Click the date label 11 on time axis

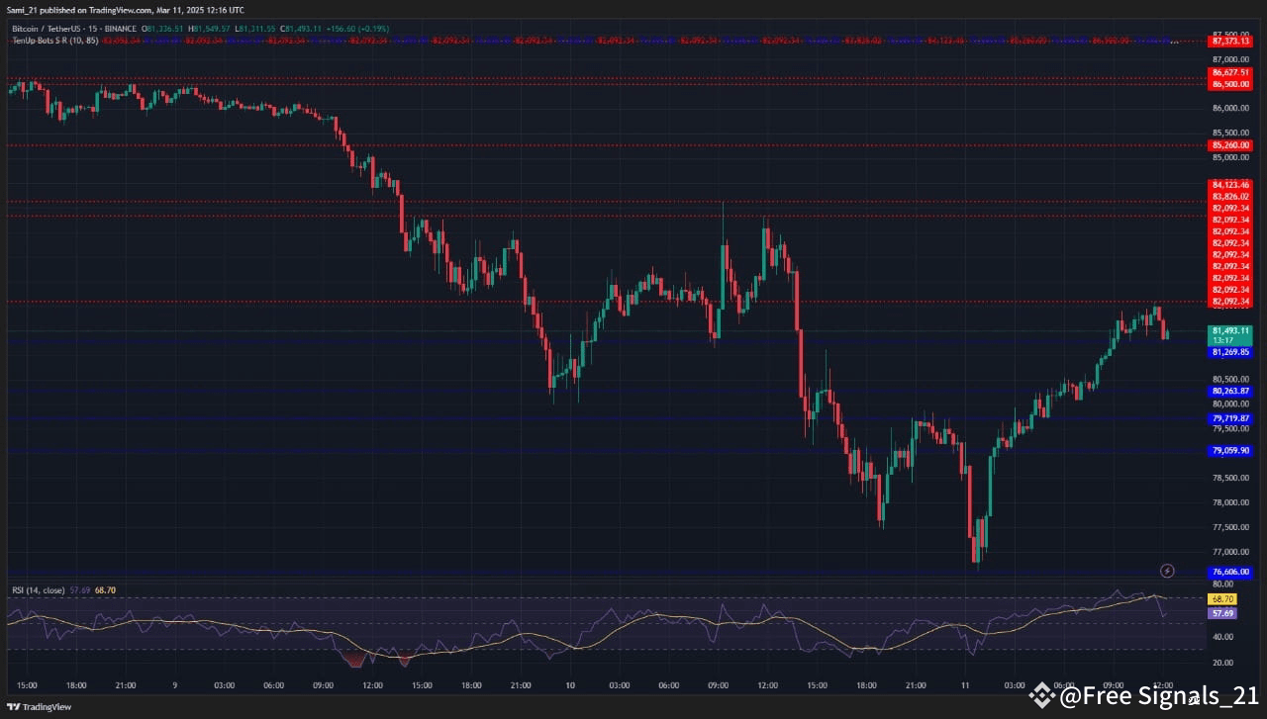click(965, 685)
